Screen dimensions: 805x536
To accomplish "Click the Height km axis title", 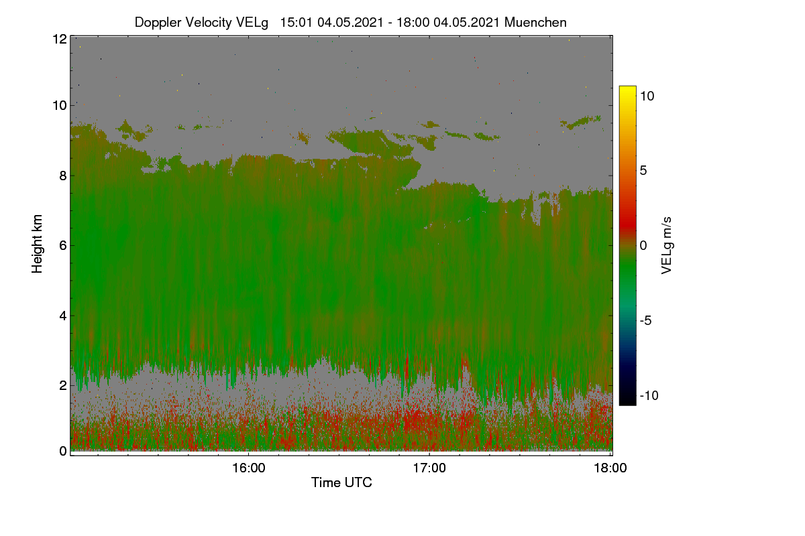I will click(x=38, y=244).
